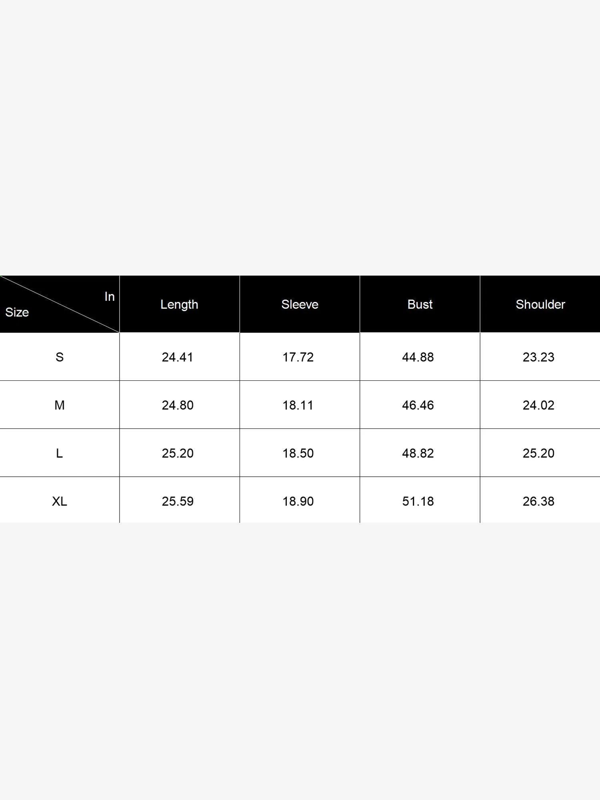
Task: Click the 44.88 bust value
Action: pos(418,357)
